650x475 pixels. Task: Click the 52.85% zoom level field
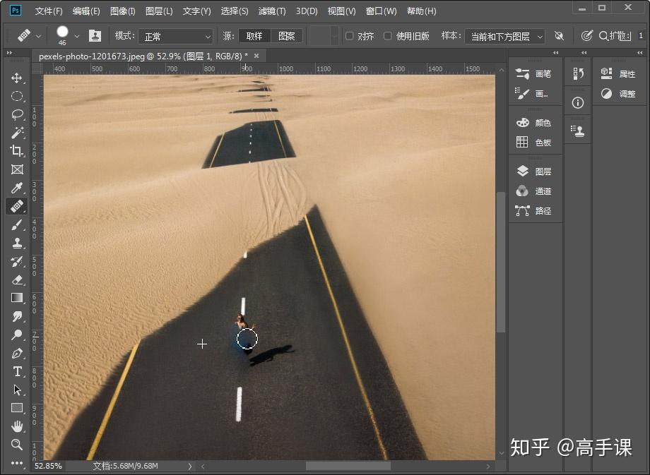[48, 466]
